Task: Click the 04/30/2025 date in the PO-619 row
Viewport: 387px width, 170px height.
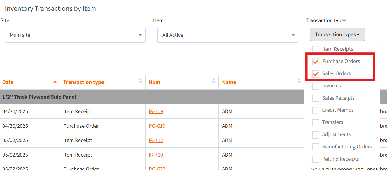Action: (15, 126)
